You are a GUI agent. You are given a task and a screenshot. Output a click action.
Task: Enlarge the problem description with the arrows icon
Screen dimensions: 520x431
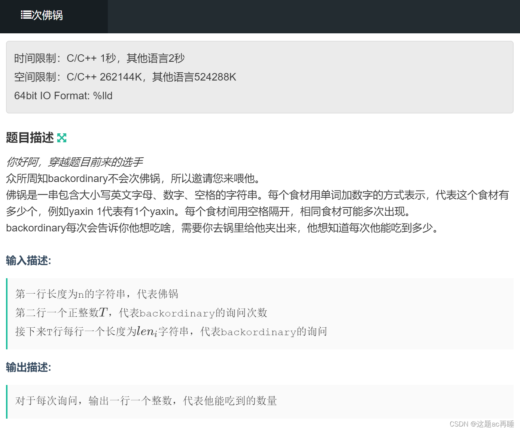point(62,138)
